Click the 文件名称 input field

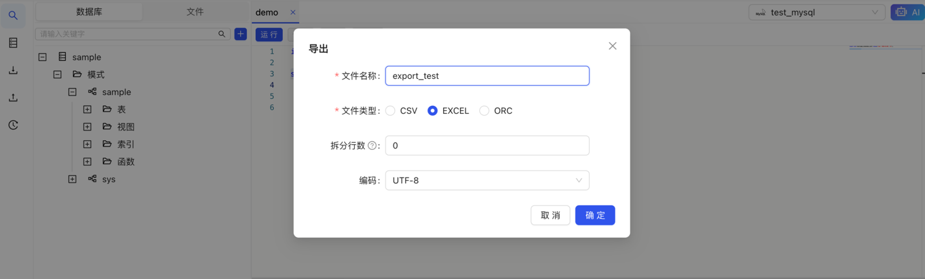point(487,76)
